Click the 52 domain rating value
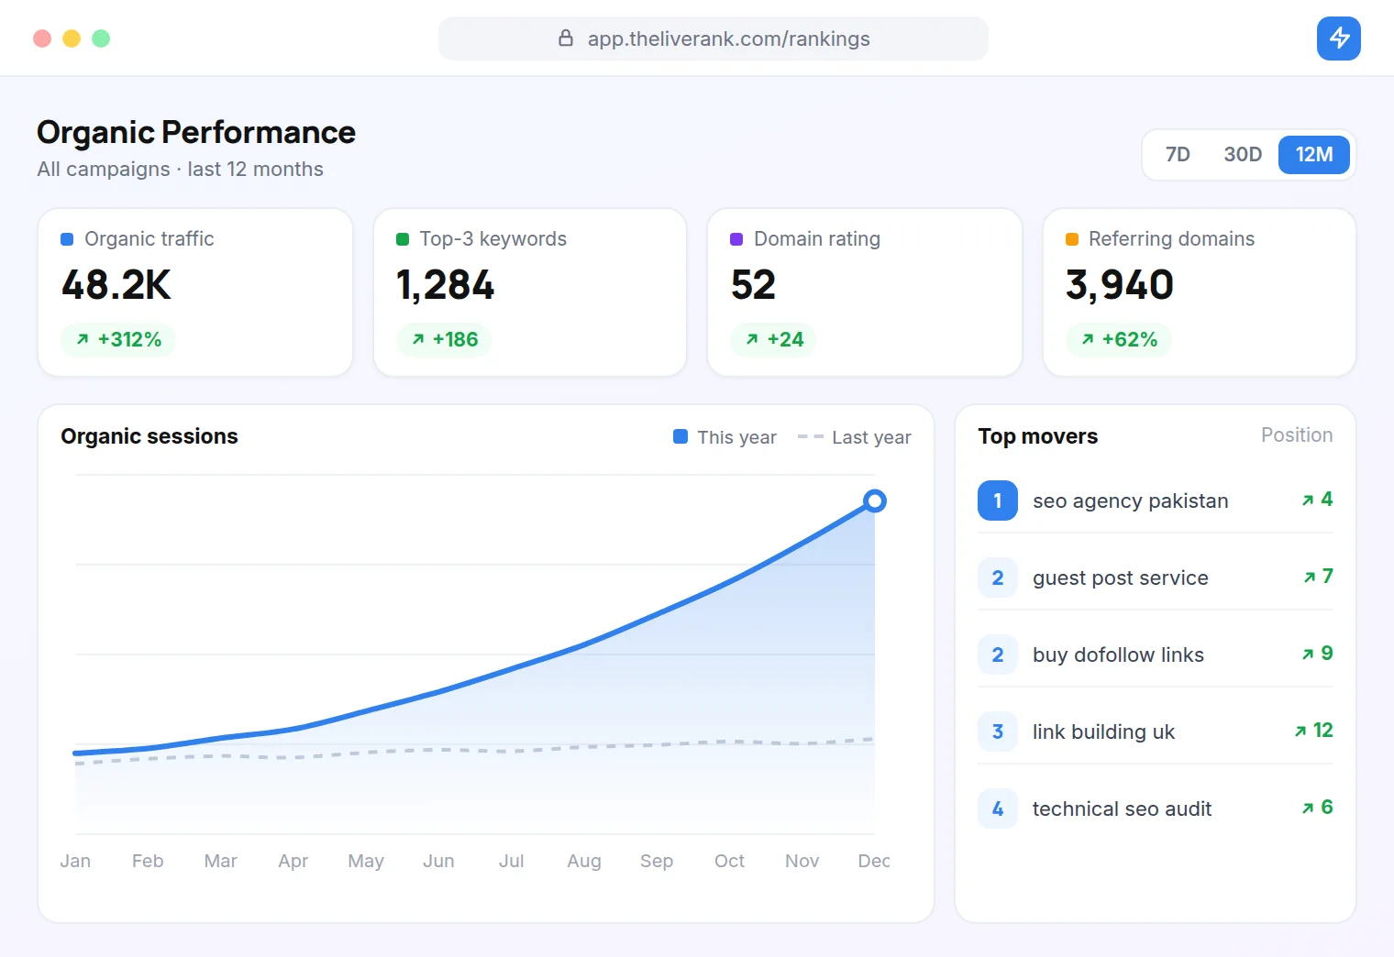The height and width of the screenshot is (957, 1394). [x=754, y=285]
